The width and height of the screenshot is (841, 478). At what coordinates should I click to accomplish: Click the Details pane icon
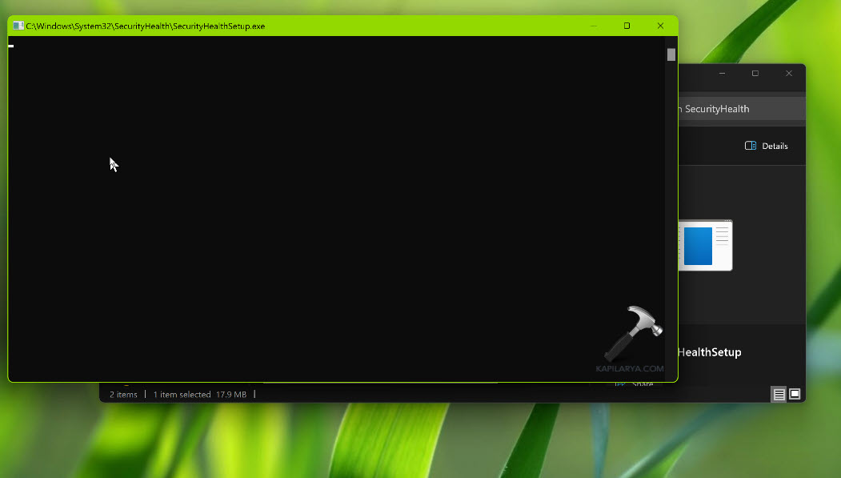(750, 146)
